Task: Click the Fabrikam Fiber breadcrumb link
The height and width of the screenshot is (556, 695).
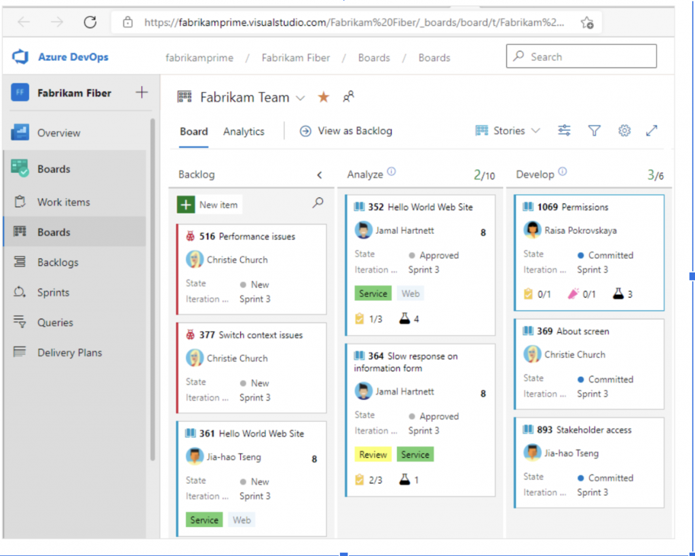Action: [296, 58]
